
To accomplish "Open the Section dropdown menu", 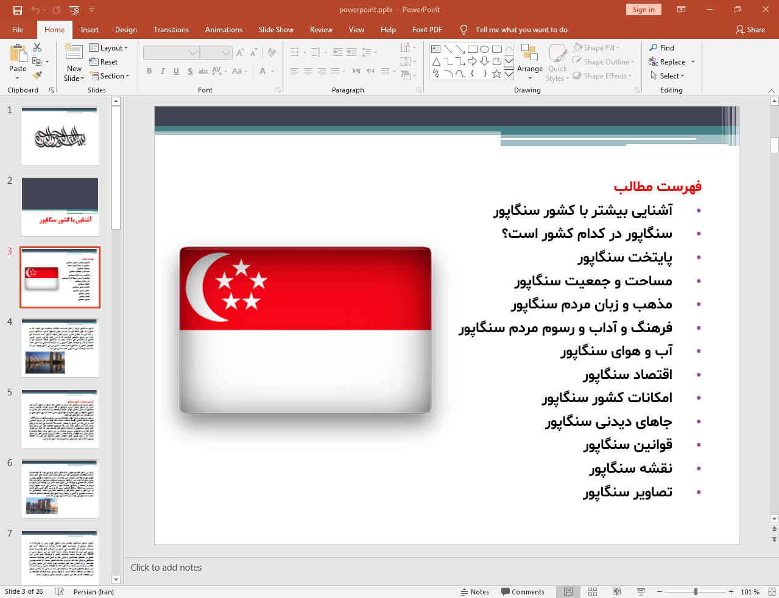I will (x=110, y=76).
